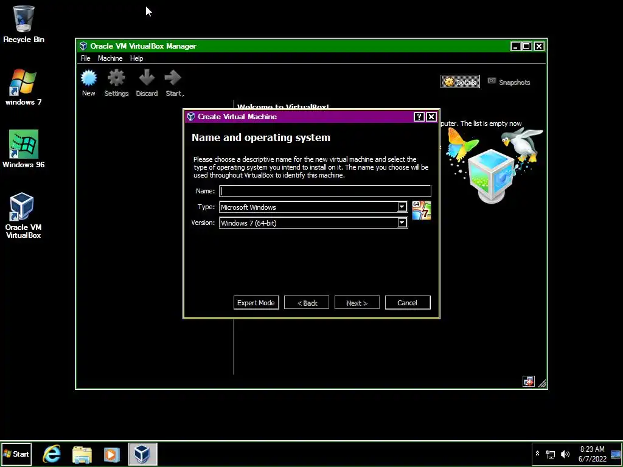Switch to the Snapshots view button
The image size is (623, 467).
(509, 82)
